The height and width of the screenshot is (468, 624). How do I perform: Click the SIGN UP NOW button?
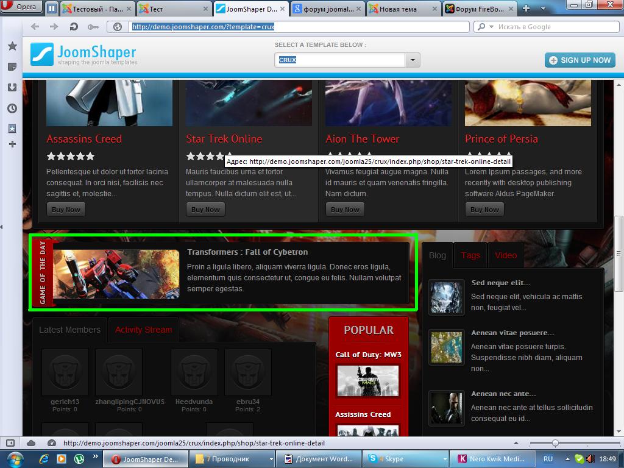580,60
